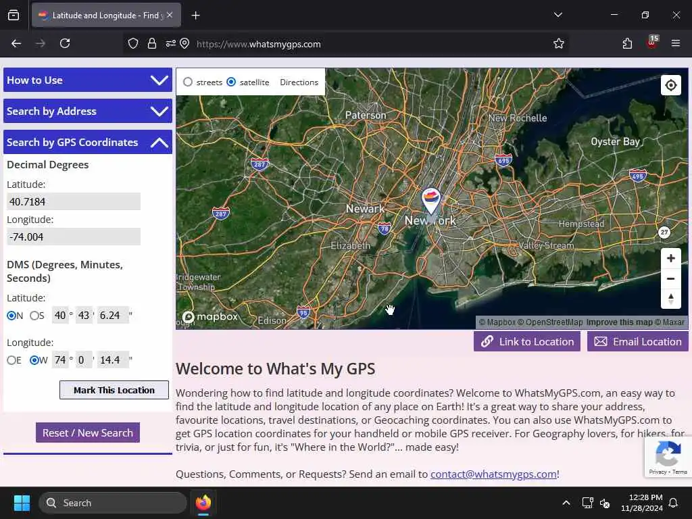This screenshot has height=519, width=692.
Task: Click latitude seconds field showing 6.24
Action: pos(113,315)
